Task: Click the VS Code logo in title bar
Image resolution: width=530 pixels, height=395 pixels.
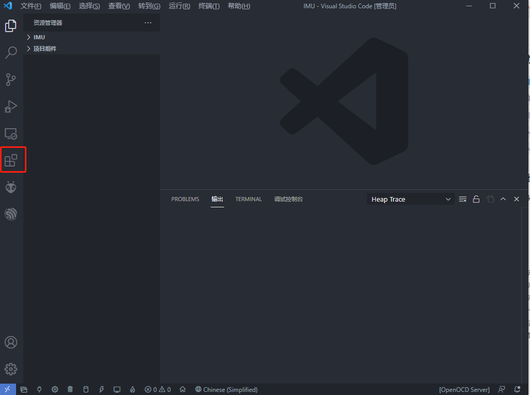Action: 8,6
